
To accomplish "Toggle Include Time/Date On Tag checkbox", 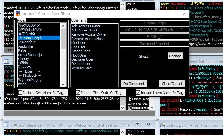I will click(x=74, y=92).
